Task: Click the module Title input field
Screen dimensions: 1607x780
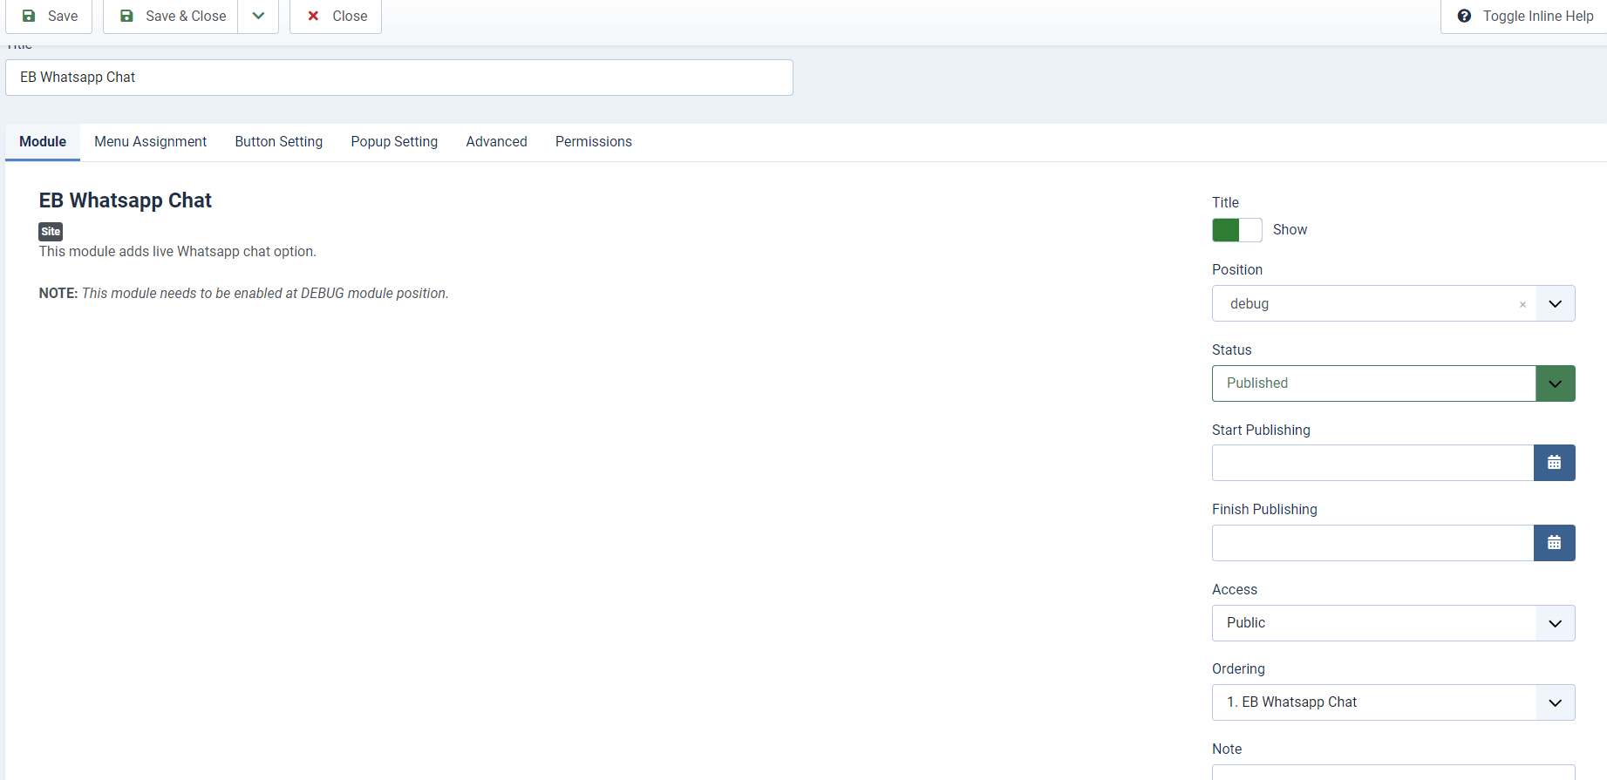Action: 399,78
